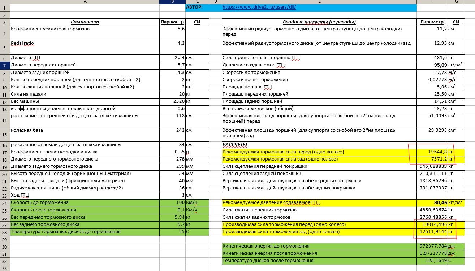Select 'Рекомендуемое давление создаваемое ГТЦ' label cell

click(x=319, y=203)
